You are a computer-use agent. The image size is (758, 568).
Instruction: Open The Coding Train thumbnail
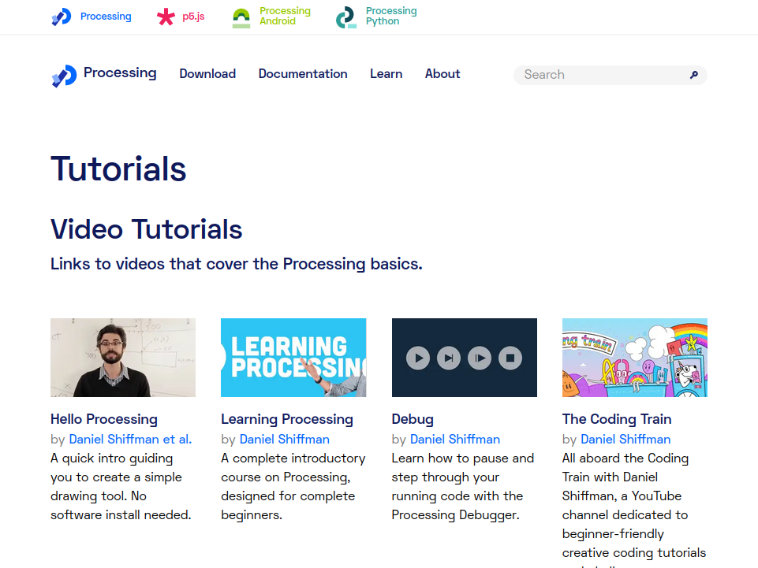point(634,357)
